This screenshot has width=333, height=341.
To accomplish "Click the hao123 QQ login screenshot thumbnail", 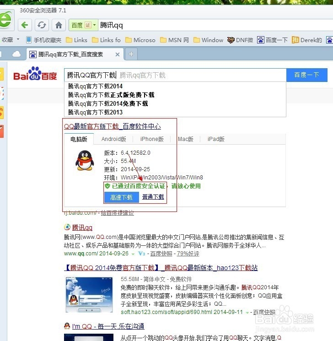I will (x=89, y=294).
